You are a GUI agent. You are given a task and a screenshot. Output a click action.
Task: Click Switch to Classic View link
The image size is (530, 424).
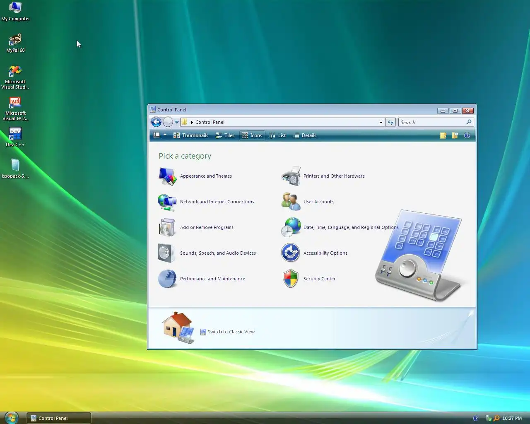point(231,332)
